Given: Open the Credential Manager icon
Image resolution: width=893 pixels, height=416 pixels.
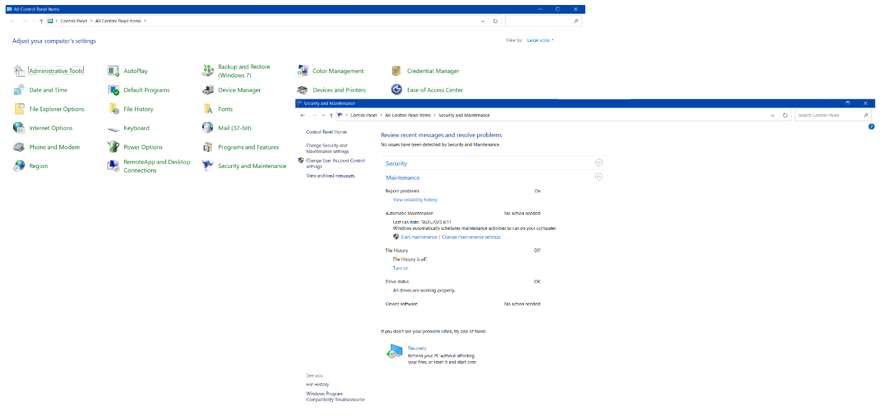Looking at the screenshot, I should coord(397,71).
